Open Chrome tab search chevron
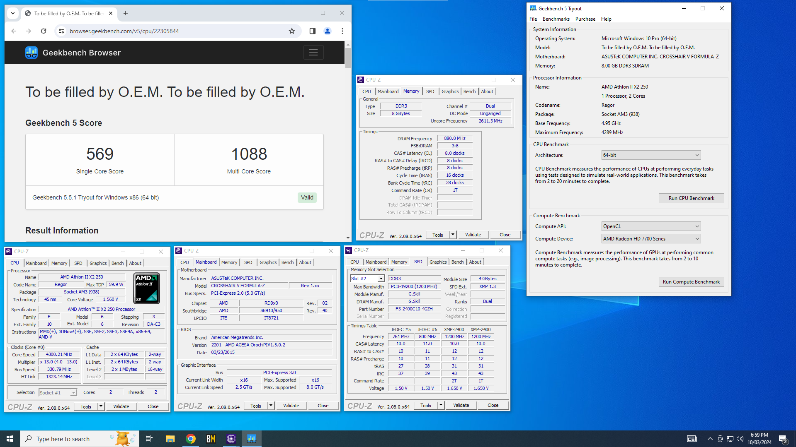 coord(13,13)
